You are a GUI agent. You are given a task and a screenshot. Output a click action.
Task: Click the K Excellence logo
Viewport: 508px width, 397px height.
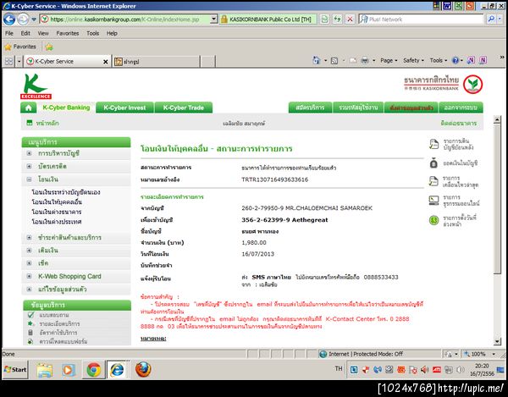click(x=36, y=86)
